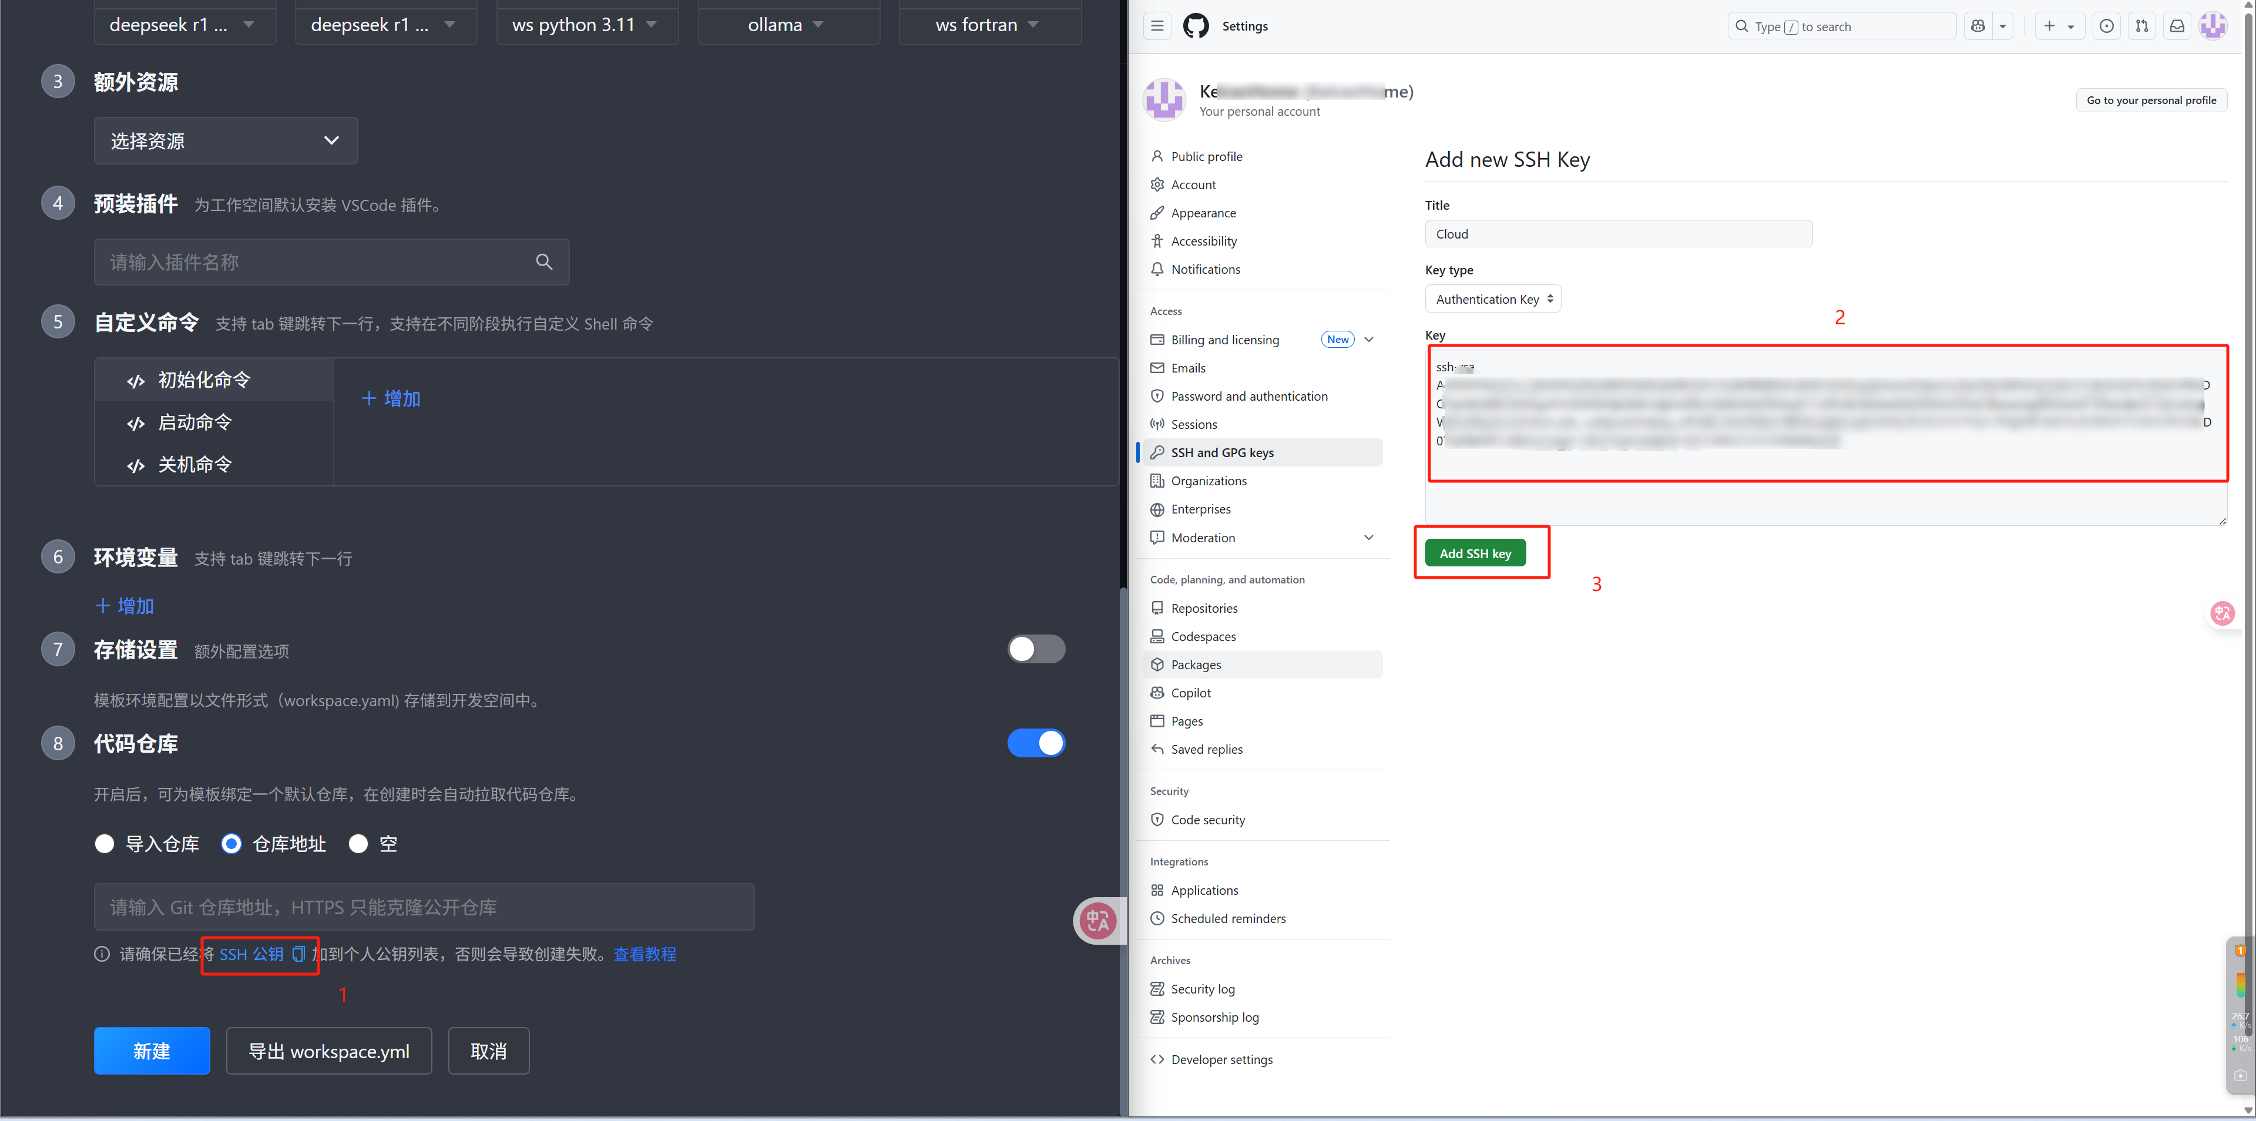Toggle the 存储设置 switch on
The image size is (2256, 1121).
(x=1035, y=649)
